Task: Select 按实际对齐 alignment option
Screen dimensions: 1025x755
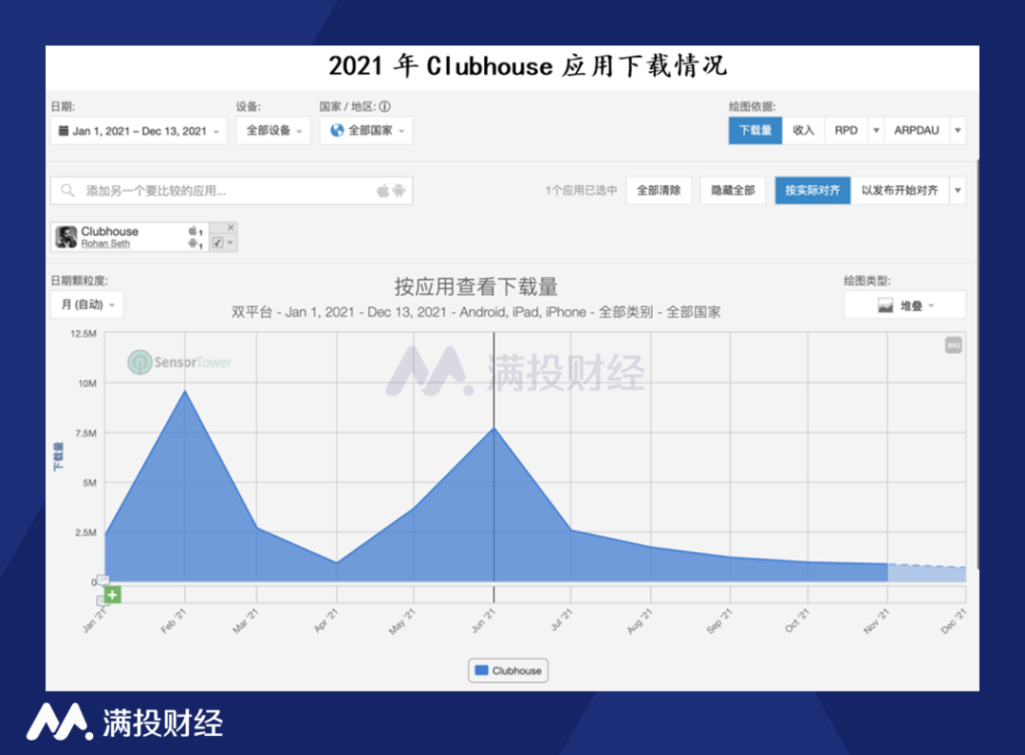Action: click(x=812, y=191)
